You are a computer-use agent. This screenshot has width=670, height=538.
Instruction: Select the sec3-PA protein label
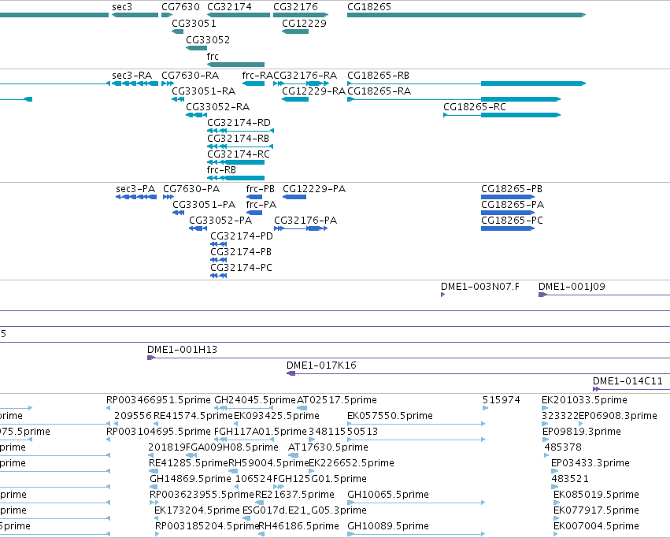[x=135, y=189]
